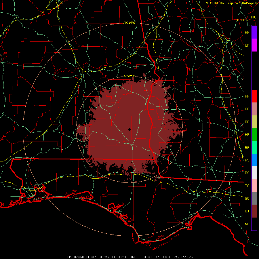
Task: Click the HA red legend swatch
Action: coord(254,96)
